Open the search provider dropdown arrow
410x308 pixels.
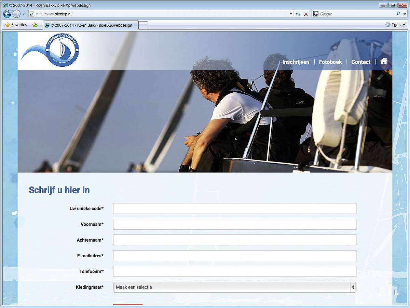pyautogui.click(x=404, y=14)
